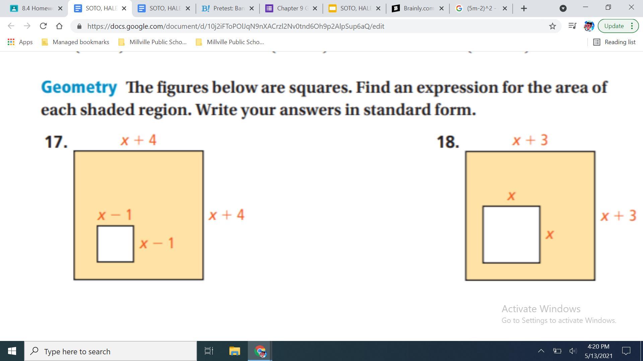
Task: Click the Update button in Chrome
Action: coord(614,26)
